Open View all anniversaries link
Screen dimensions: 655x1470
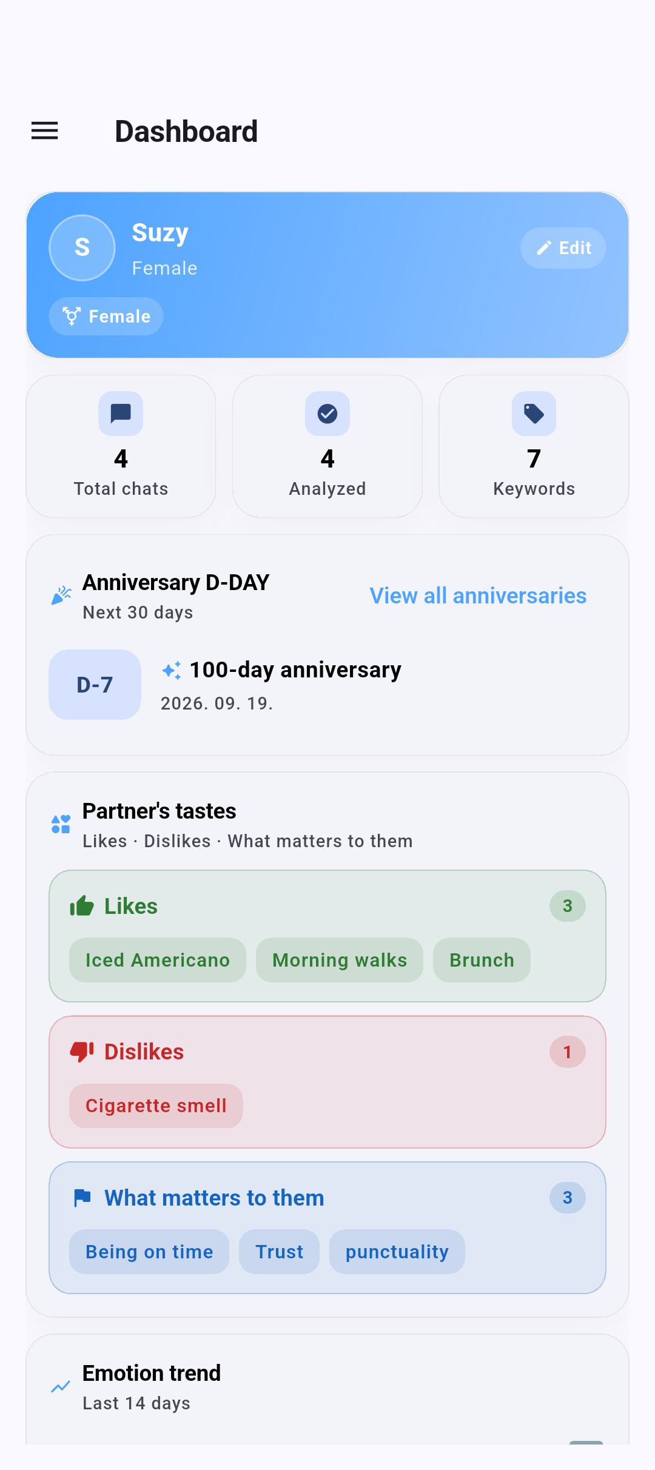pyautogui.click(x=478, y=596)
